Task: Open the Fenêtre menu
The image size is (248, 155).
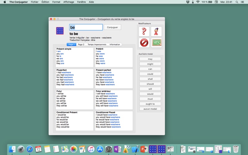Action: tap(82, 2)
